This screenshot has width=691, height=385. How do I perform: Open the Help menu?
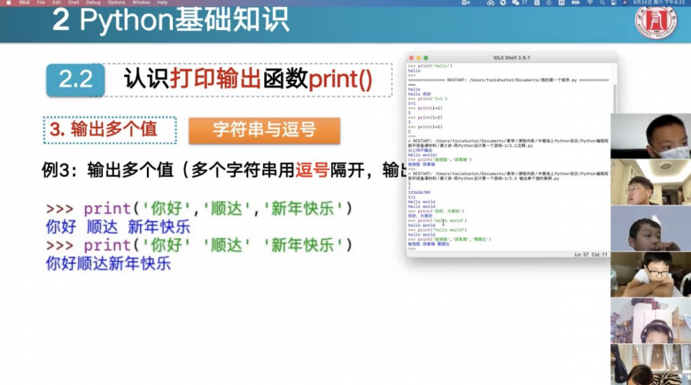coord(162,3)
